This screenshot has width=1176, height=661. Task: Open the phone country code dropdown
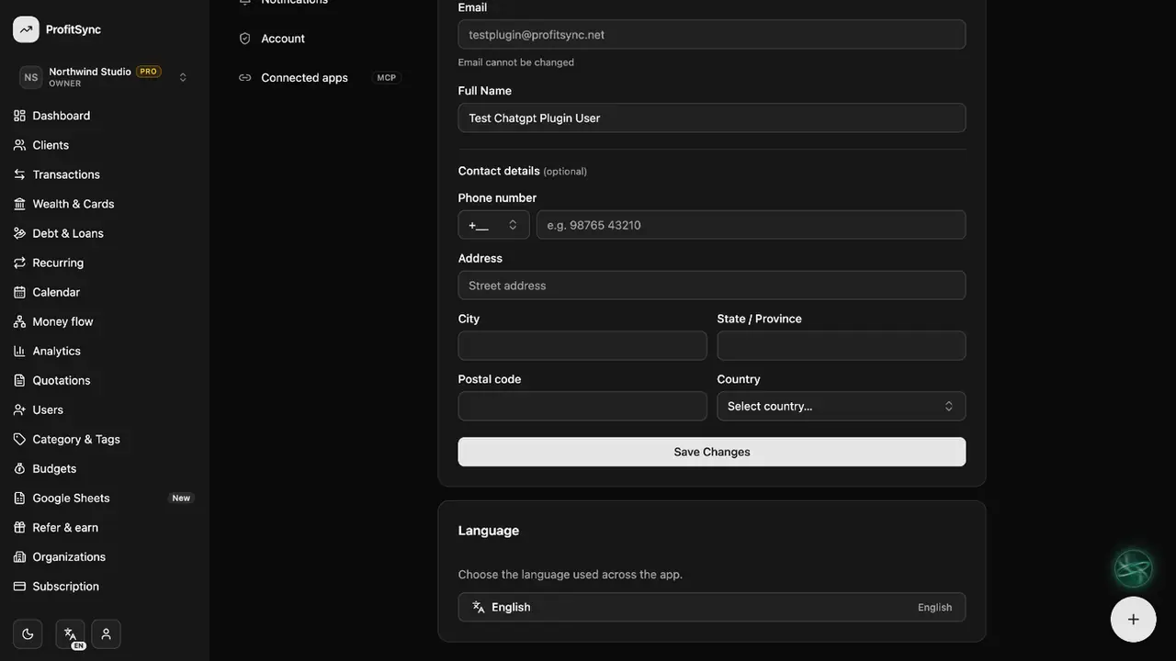[x=493, y=225]
